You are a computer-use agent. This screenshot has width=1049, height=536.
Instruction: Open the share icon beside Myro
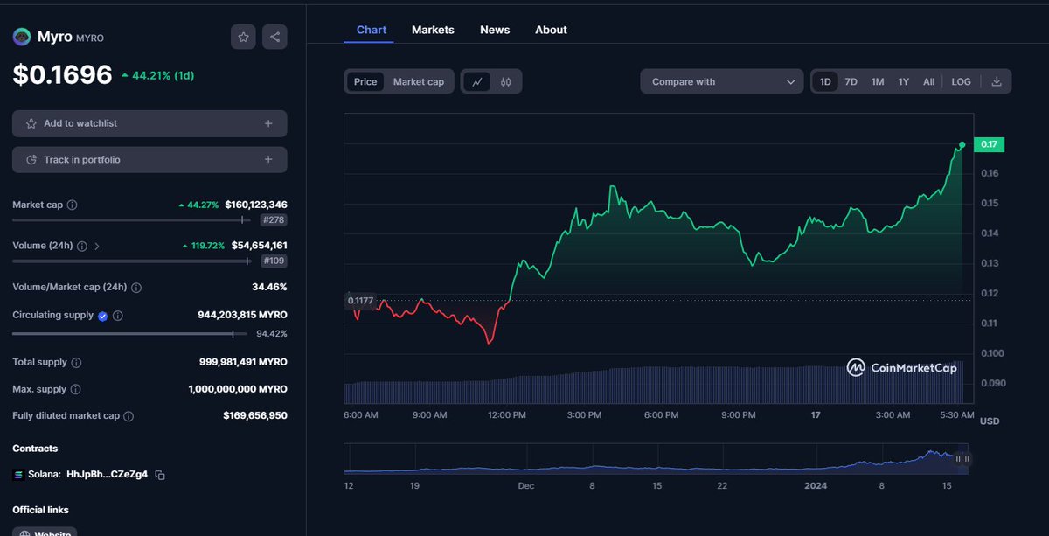click(x=274, y=37)
